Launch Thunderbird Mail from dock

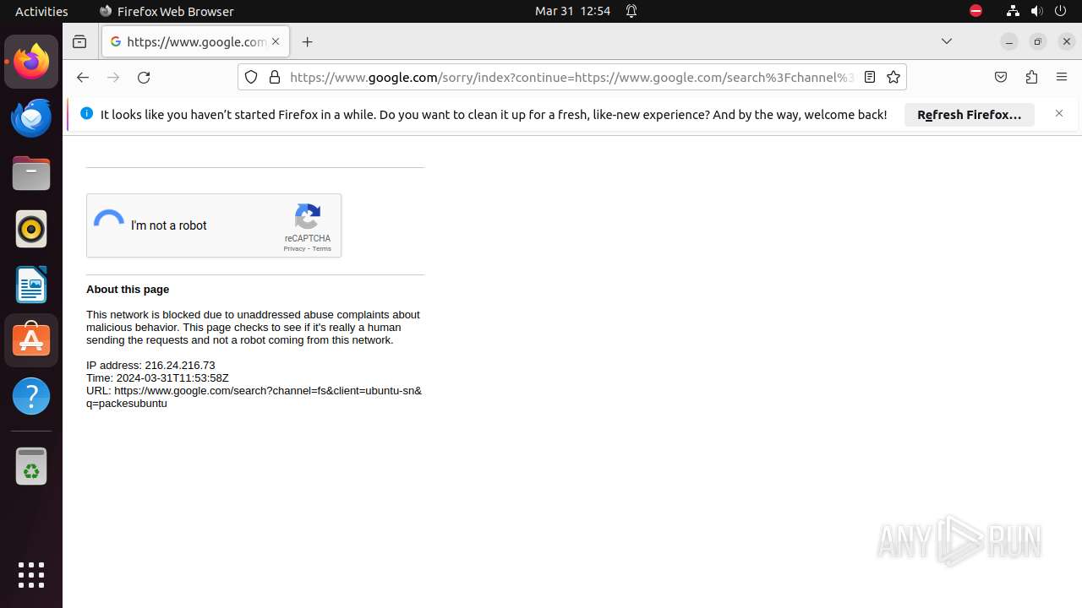tap(31, 117)
